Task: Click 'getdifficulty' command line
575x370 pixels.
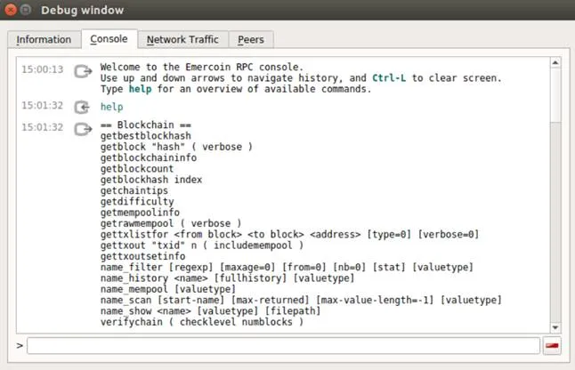Action: [x=137, y=202]
